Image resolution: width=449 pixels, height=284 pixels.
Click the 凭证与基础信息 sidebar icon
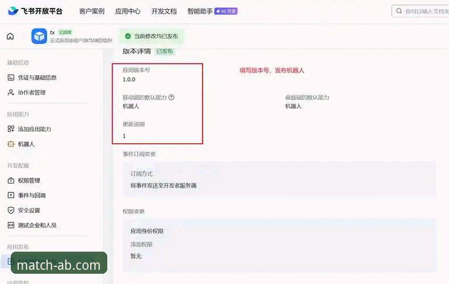11,77
